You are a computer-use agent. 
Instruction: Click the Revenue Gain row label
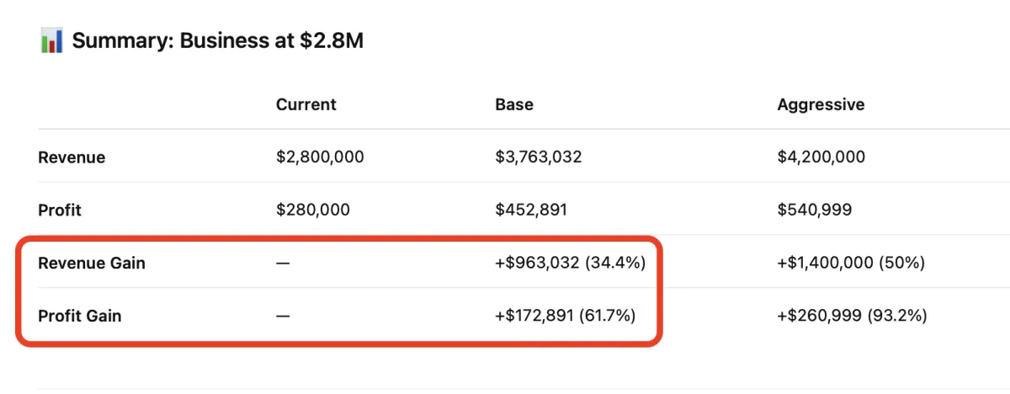tap(92, 263)
